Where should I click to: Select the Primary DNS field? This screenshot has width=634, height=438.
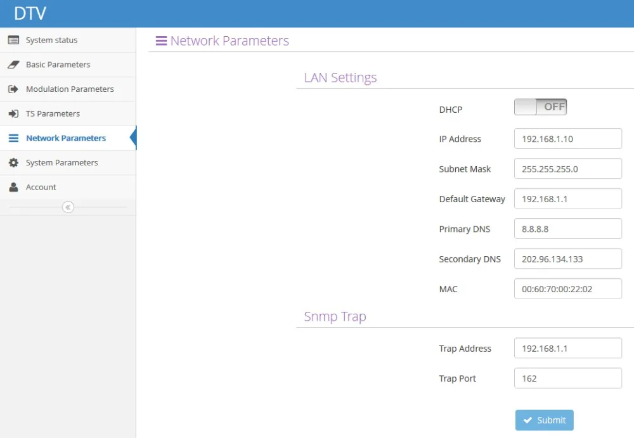pos(567,229)
